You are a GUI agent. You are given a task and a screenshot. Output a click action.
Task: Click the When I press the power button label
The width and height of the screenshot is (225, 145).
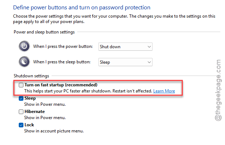pos(63,46)
